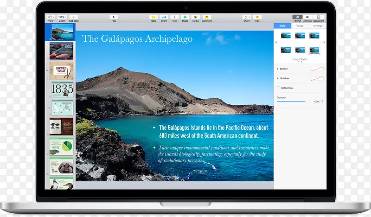The height and width of the screenshot is (217, 371).
Task: Expand the Shadow disclosure triangle
Action: [277, 78]
